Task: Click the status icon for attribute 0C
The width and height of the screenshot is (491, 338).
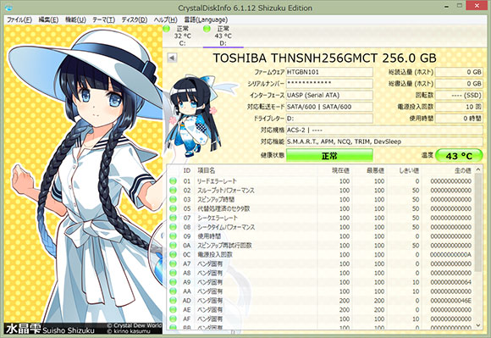Action: click(x=173, y=255)
